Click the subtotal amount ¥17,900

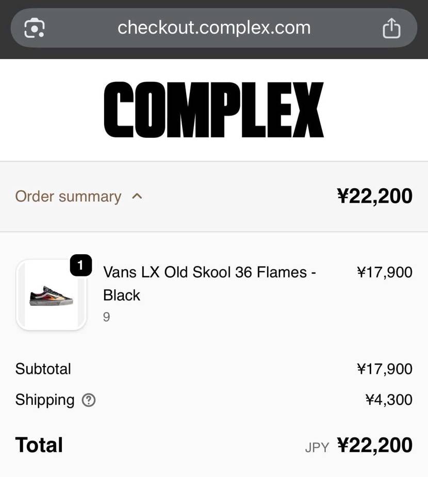(x=385, y=369)
